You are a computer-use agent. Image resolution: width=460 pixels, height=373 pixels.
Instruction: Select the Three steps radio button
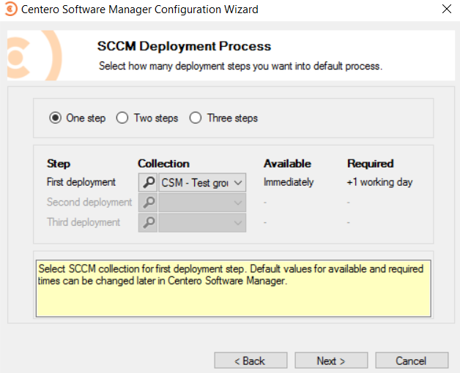pos(196,118)
